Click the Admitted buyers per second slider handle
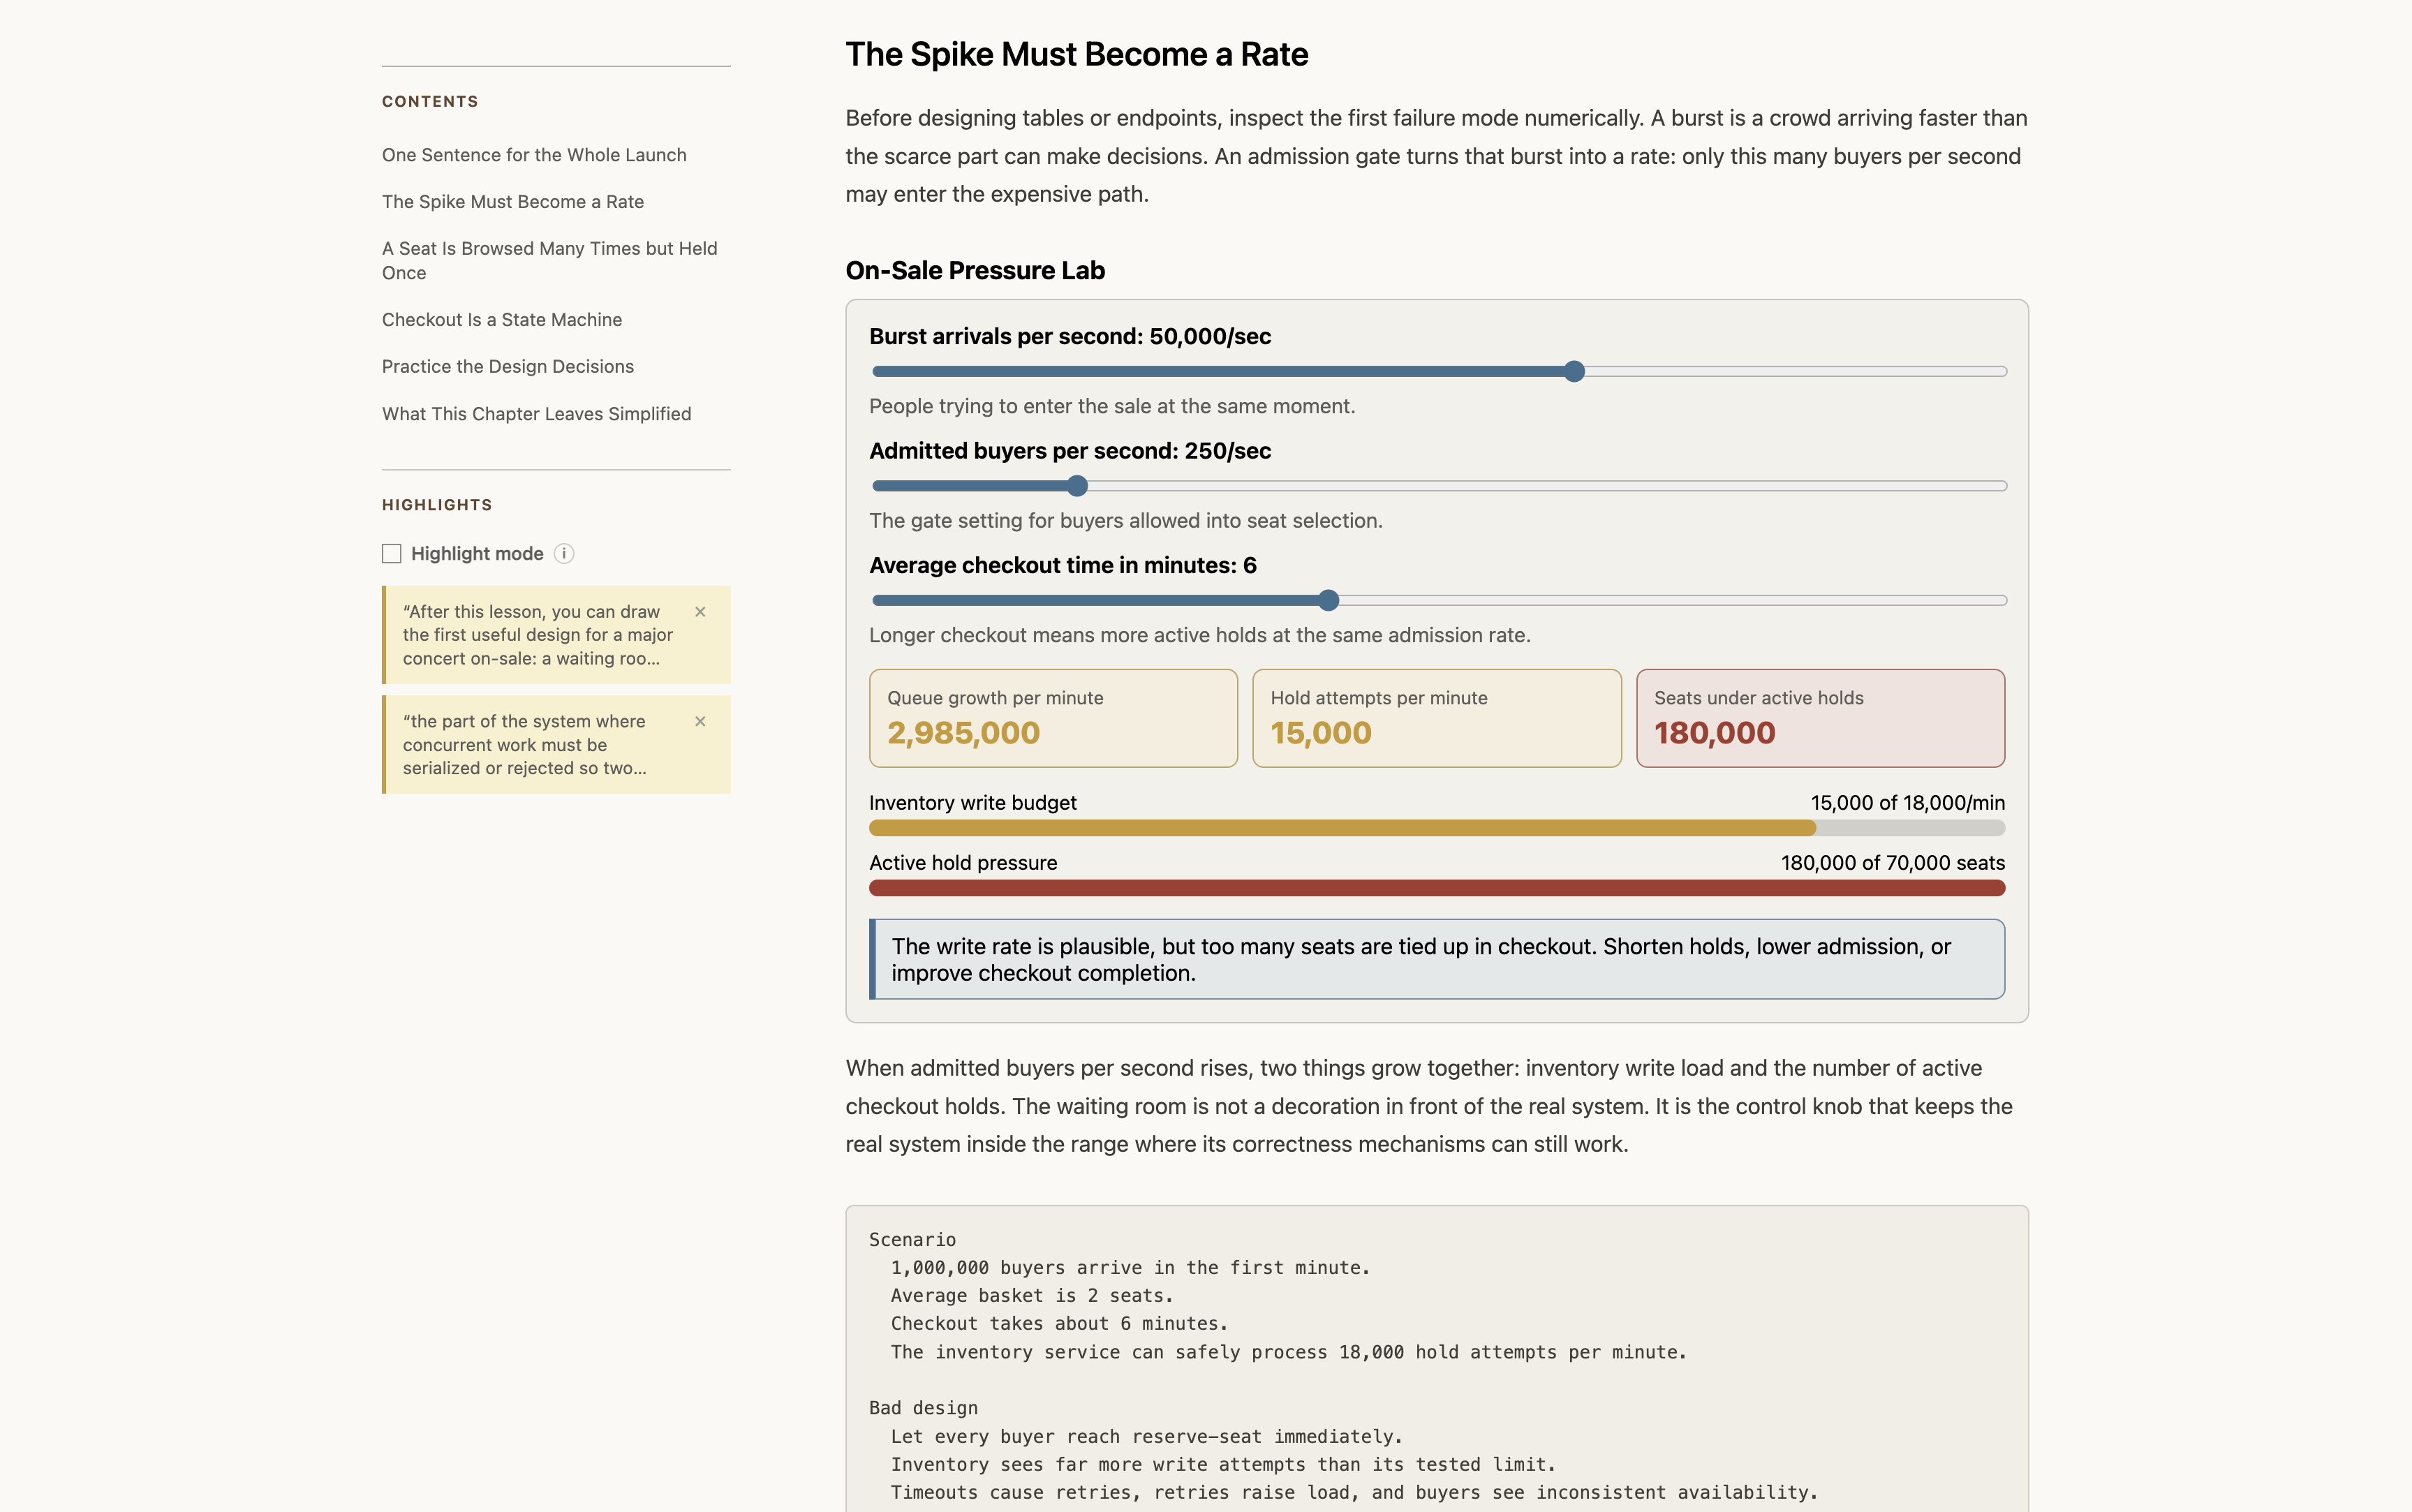The height and width of the screenshot is (1512, 2412). pyautogui.click(x=1077, y=486)
